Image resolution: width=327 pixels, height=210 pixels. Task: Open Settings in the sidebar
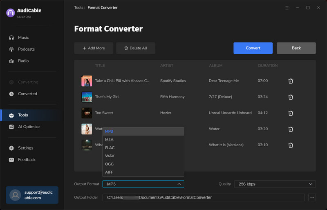pyautogui.click(x=26, y=148)
